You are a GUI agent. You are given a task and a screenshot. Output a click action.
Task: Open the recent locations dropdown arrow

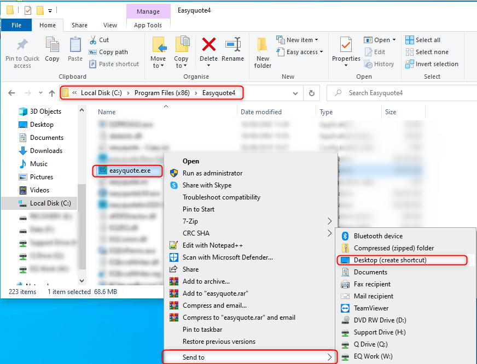(40, 93)
